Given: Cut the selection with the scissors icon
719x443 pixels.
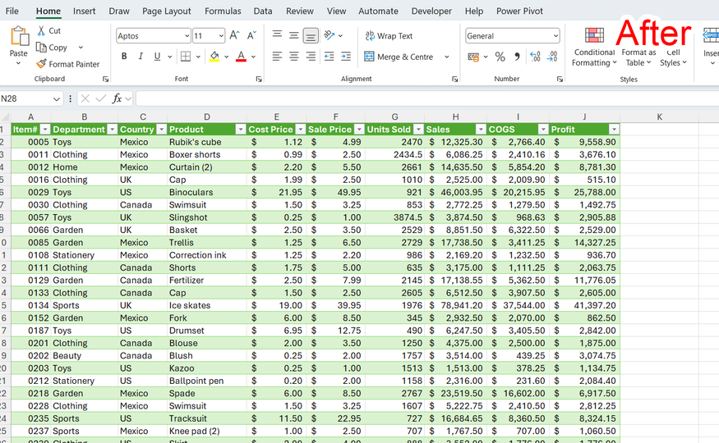Looking at the screenshot, I should (x=41, y=30).
